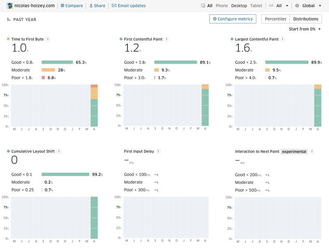Viewport: 329px width, 250px height.
Task: Click info icon beside First Contentful Paint
Action: pyautogui.click(x=167, y=39)
